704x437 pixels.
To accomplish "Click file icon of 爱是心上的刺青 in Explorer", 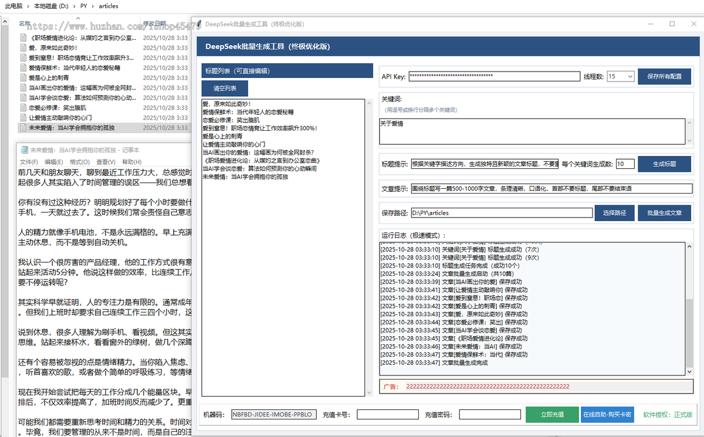I will click(x=23, y=77).
